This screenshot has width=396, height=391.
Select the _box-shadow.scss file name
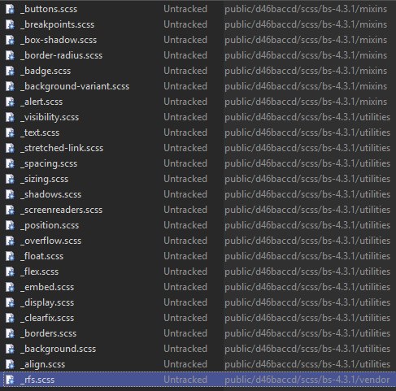point(59,40)
